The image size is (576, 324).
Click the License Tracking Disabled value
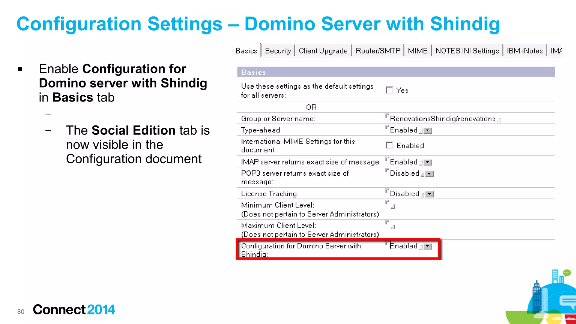tap(404, 193)
